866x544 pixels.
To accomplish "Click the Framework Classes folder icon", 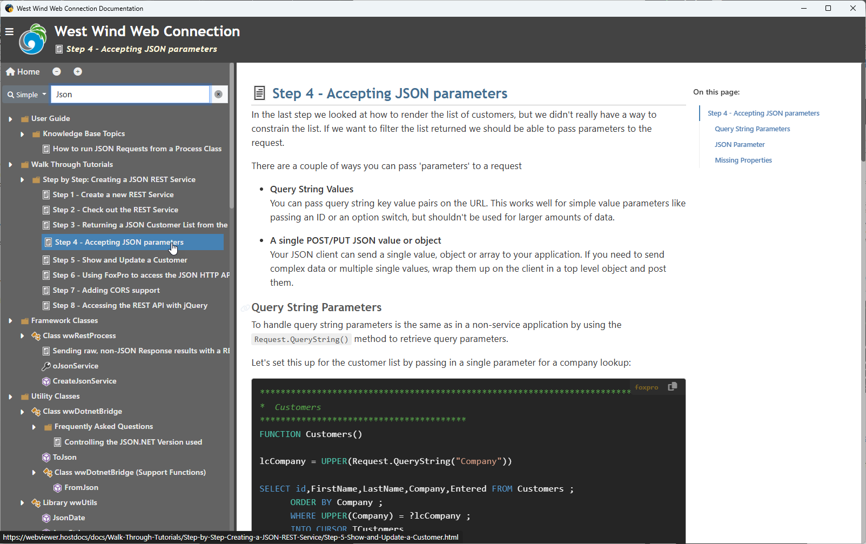I will [24, 321].
